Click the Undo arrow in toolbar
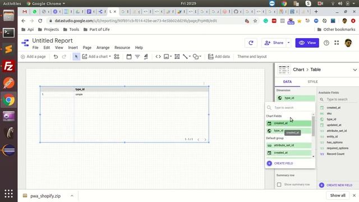 (56, 57)
